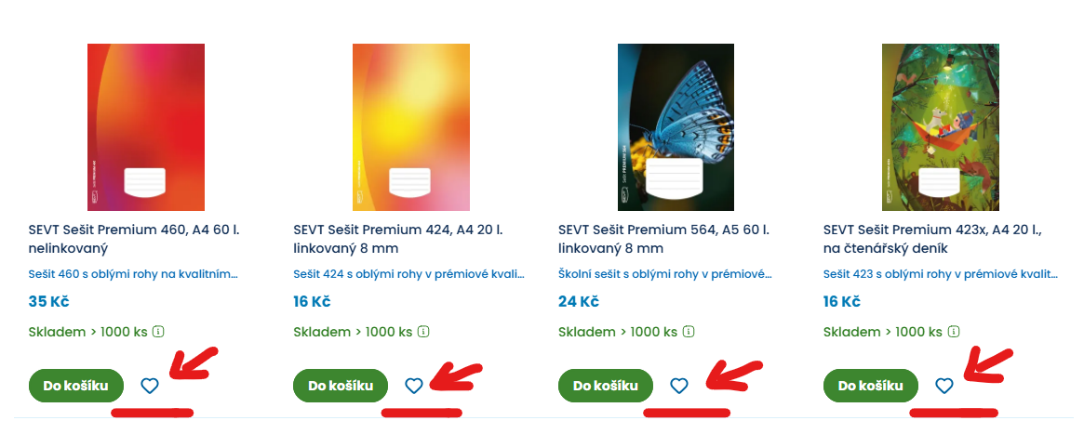Show stock info icon for Premium 460
This screenshot has width=1084, height=447.
click(158, 332)
